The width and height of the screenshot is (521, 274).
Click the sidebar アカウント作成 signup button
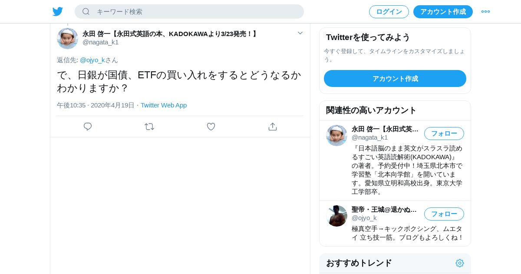coord(395,79)
